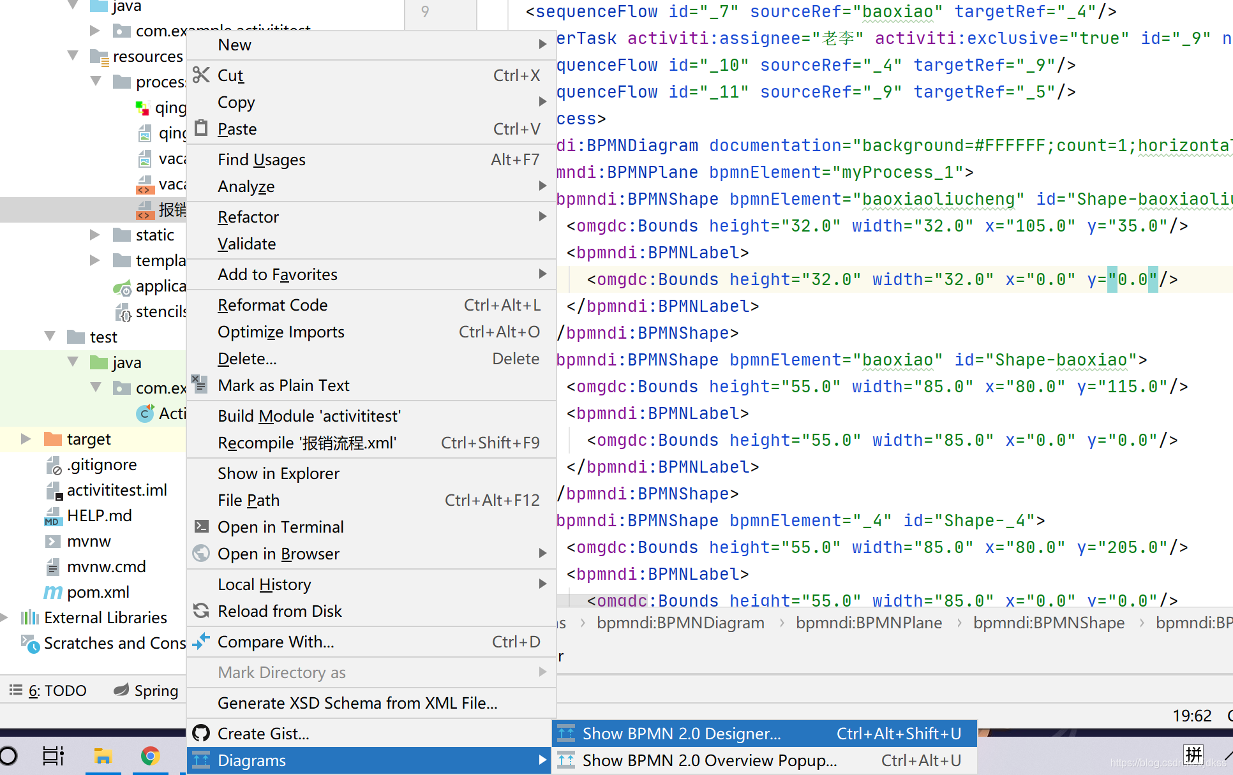This screenshot has width=1233, height=775.
Task: Open the Spring tool window
Action: (x=146, y=690)
